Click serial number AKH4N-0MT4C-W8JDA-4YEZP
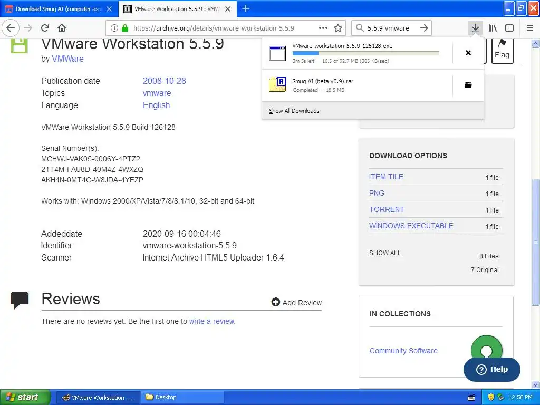This screenshot has height=405, width=540. click(x=92, y=180)
